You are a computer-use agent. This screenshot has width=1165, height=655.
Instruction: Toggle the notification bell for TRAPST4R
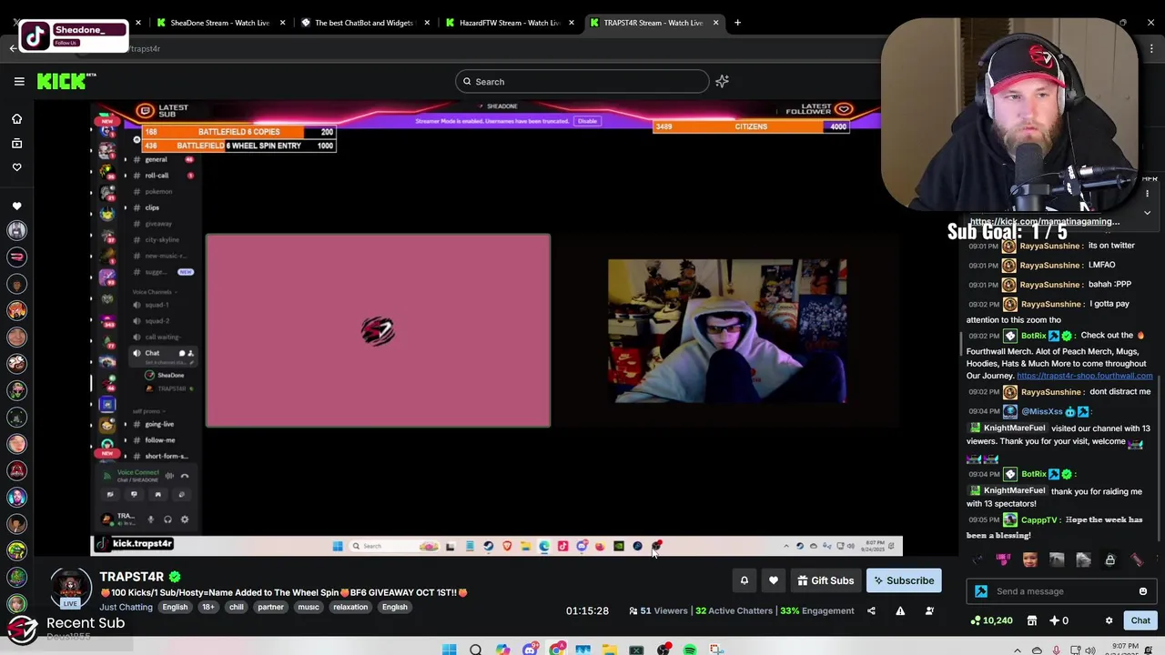coord(744,580)
